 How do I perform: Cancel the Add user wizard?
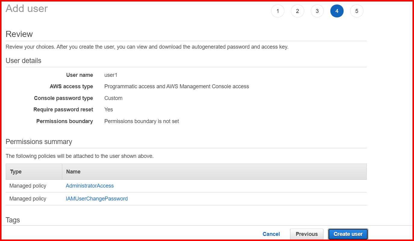[x=271, y=234]
